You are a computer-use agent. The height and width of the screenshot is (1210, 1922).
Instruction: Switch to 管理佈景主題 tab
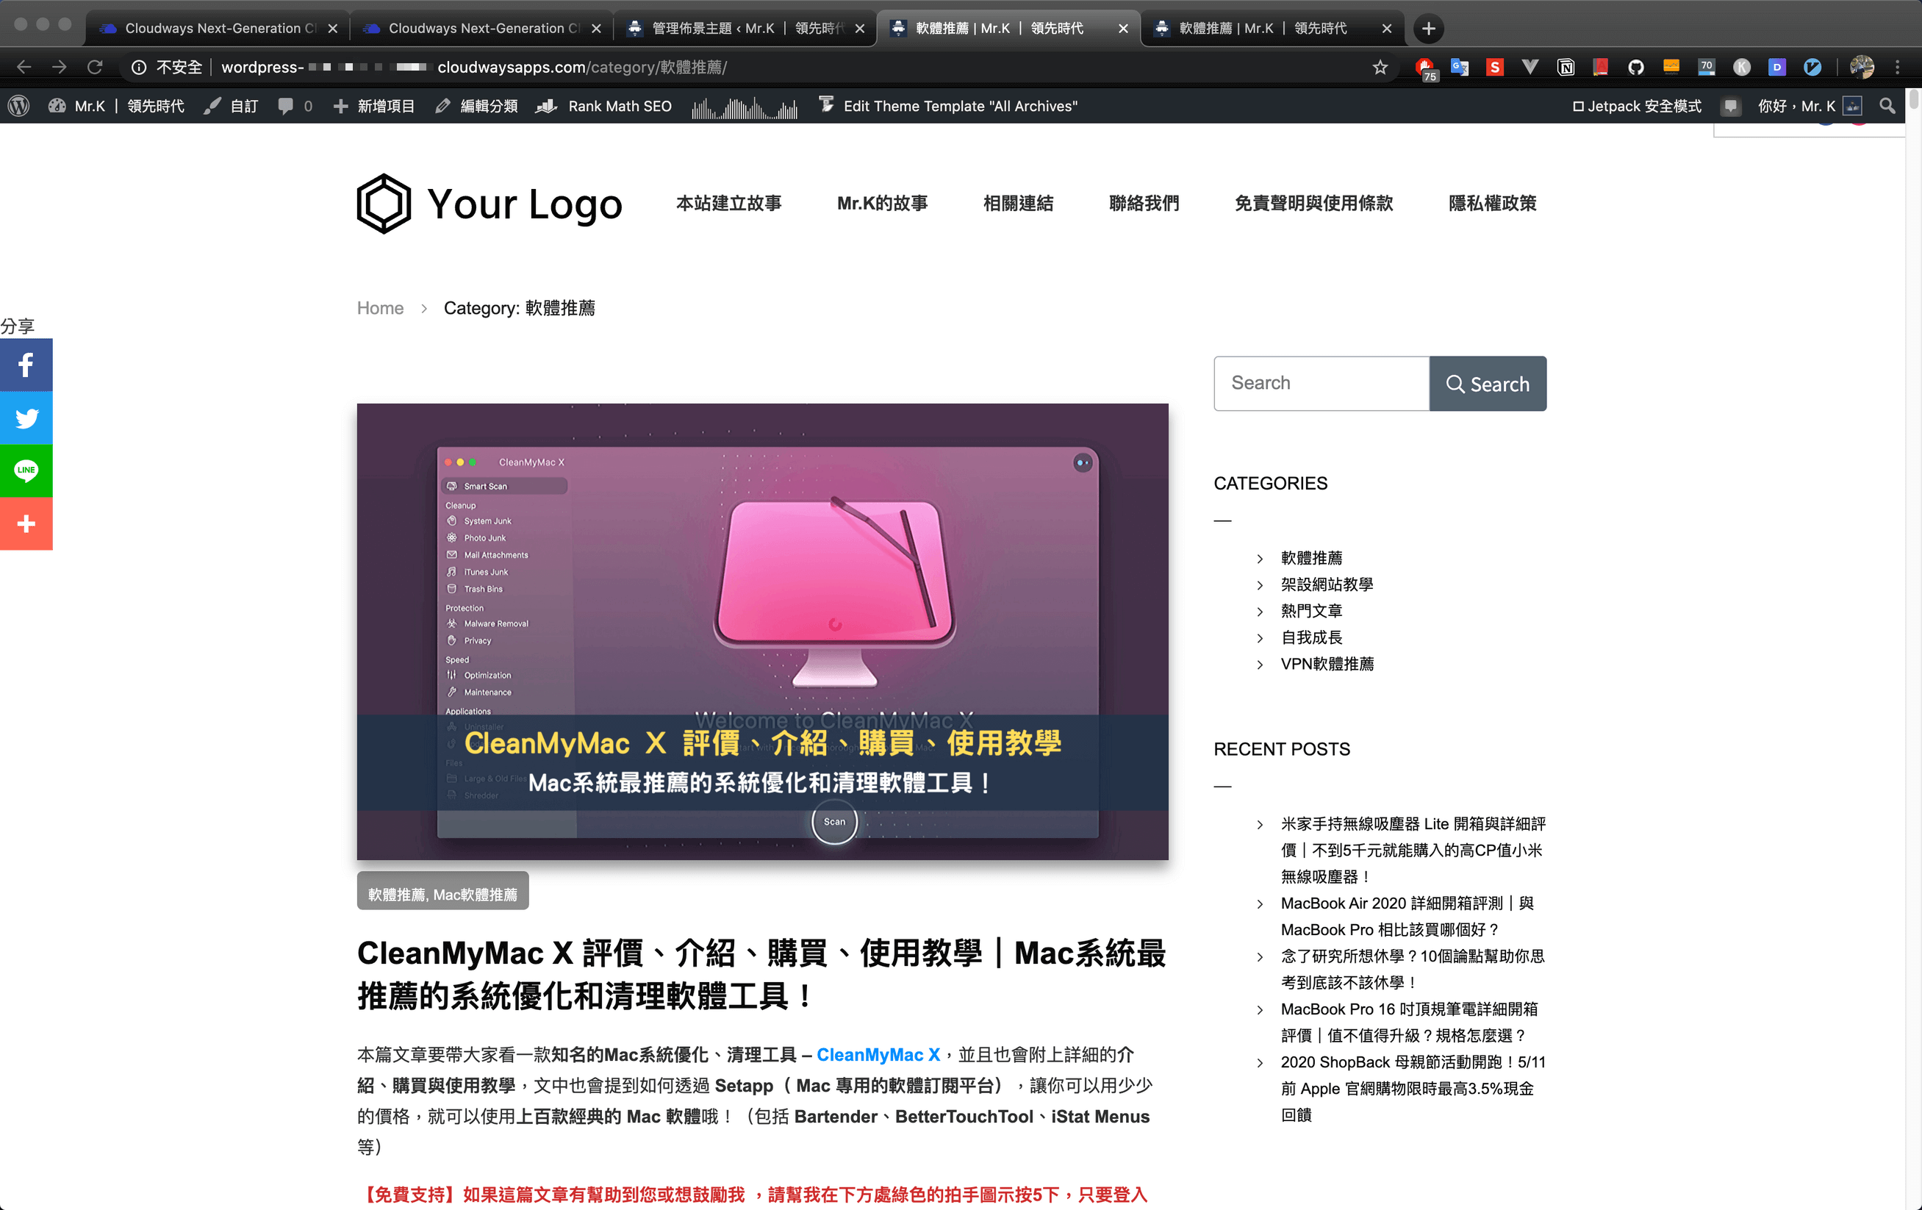[x=745, y=28]
